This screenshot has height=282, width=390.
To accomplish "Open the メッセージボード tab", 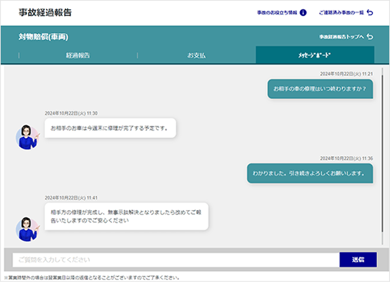I will [x=315, y=55].
